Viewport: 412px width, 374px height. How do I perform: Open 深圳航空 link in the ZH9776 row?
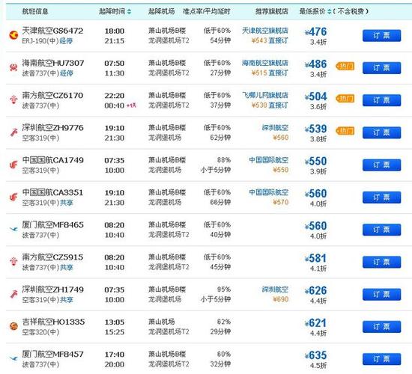pyautogui.click(x=275, y=128)
